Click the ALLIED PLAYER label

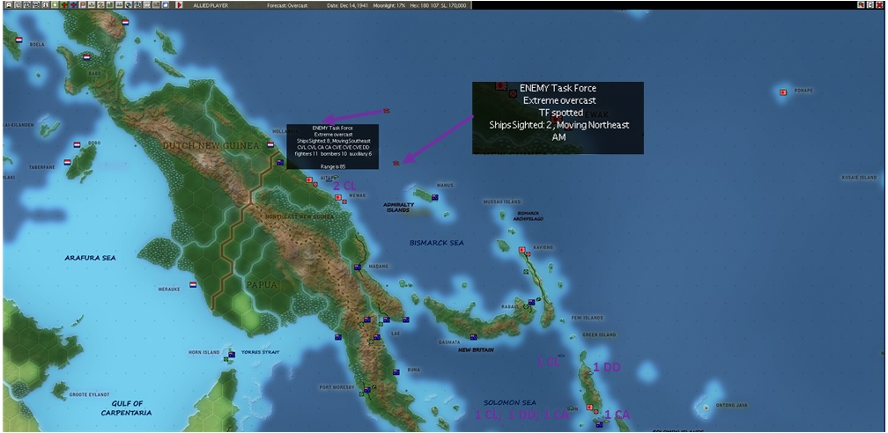(210, 4)
